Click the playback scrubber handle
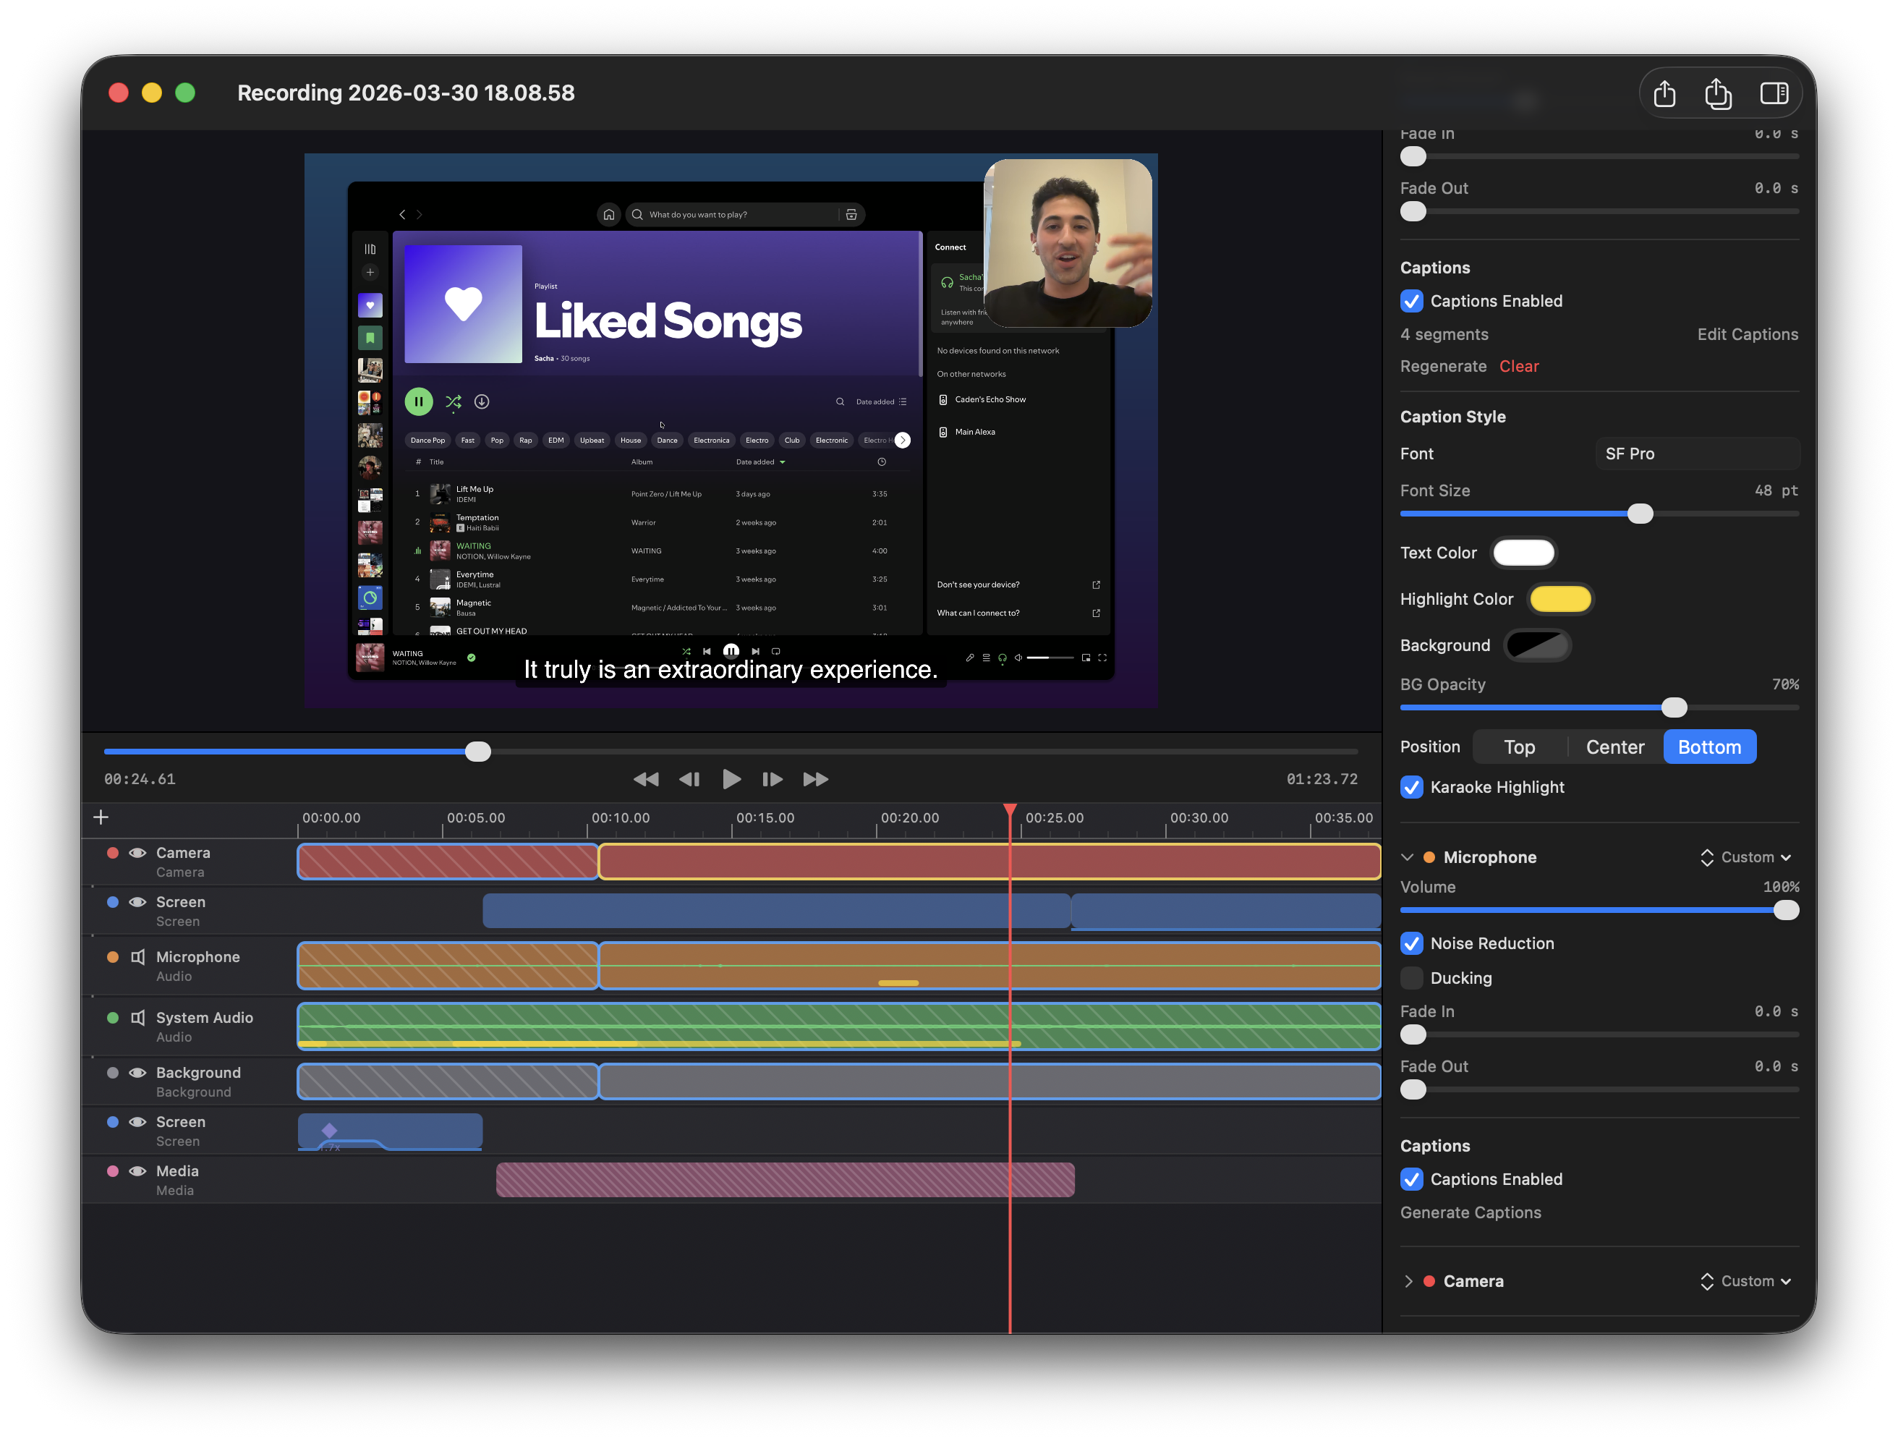The width and height of the screenshot is (1898, 1441). pos(478,752)
